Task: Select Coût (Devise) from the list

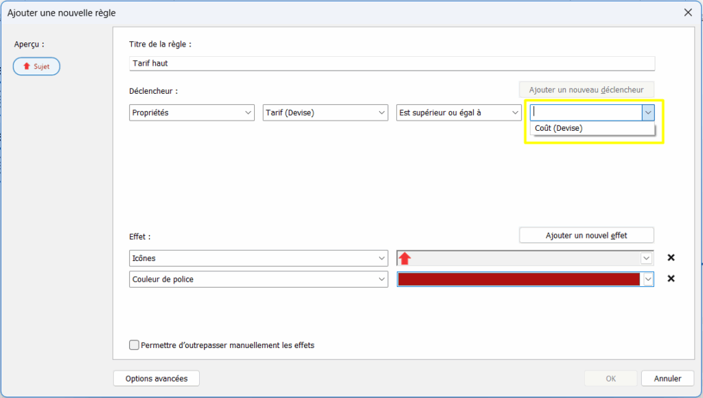Action: click(559, 128)
